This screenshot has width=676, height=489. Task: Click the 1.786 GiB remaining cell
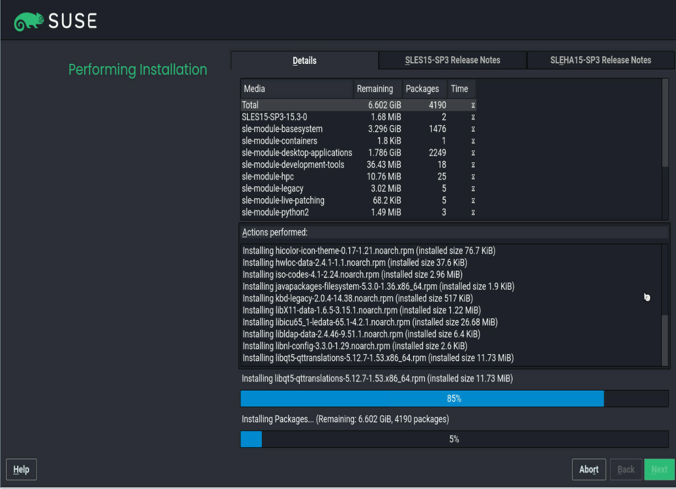pos(384,153)
